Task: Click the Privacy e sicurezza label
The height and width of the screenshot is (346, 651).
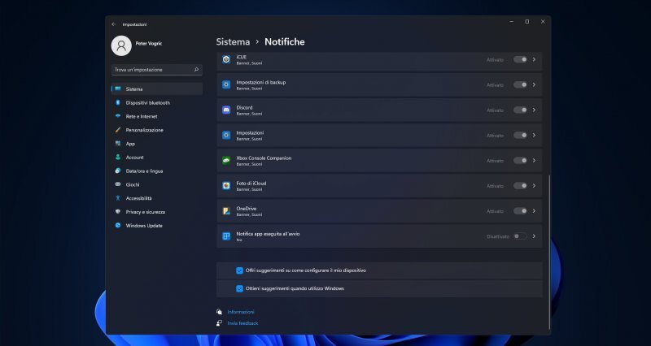Action: [146, 212]
